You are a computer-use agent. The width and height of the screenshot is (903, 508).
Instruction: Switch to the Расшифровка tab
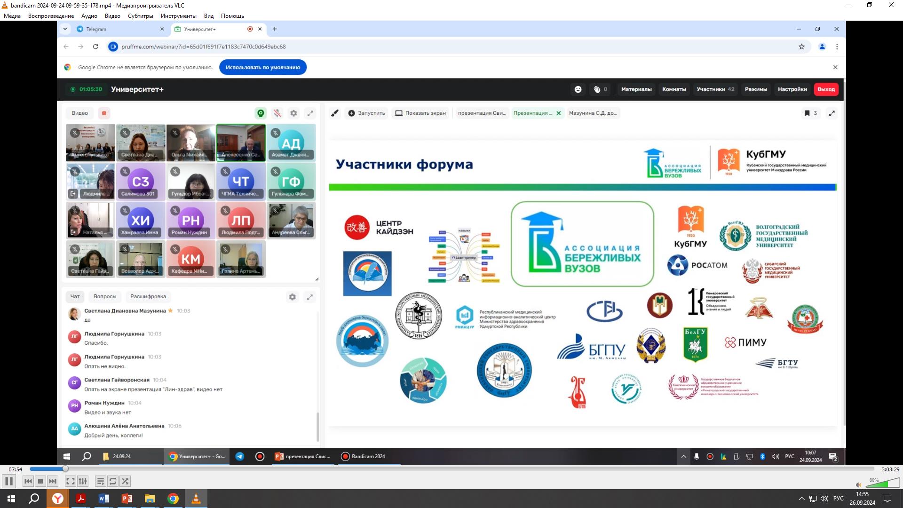148,296
